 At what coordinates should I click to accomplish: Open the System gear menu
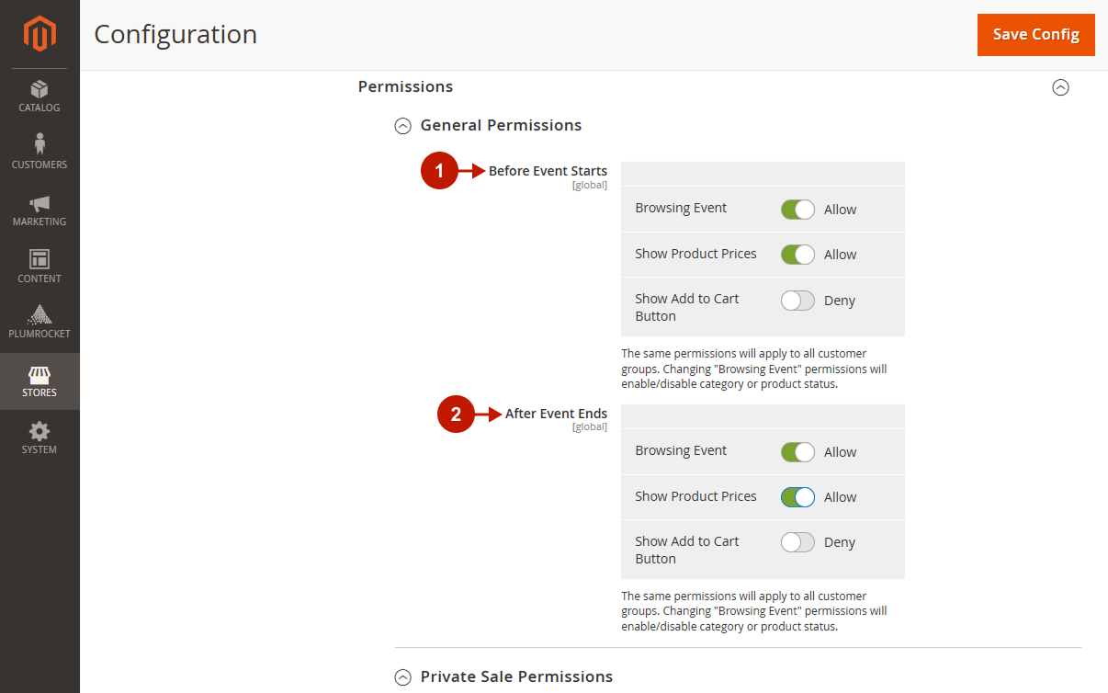(40, 438)
